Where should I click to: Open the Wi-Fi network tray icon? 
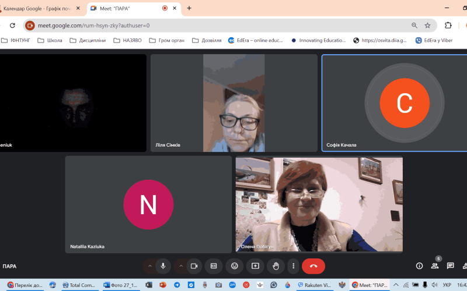(x=406, y=285)
